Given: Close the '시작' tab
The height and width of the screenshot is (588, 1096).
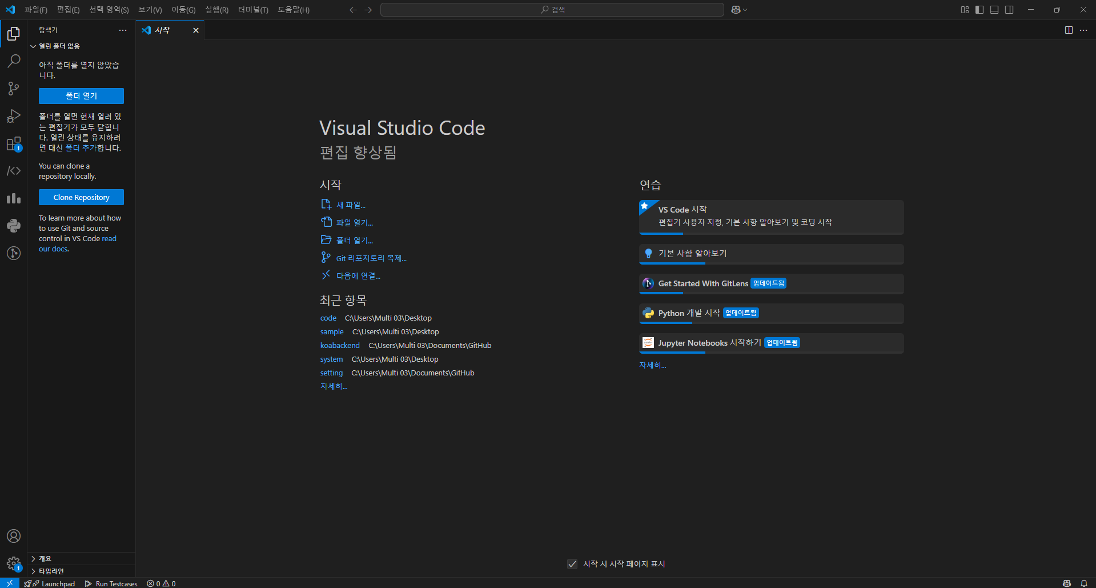Looking at the screenshot, I should click(x=196, y=30).
